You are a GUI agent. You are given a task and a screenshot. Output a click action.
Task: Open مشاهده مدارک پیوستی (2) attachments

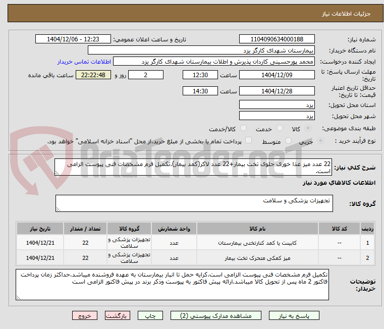216,315
